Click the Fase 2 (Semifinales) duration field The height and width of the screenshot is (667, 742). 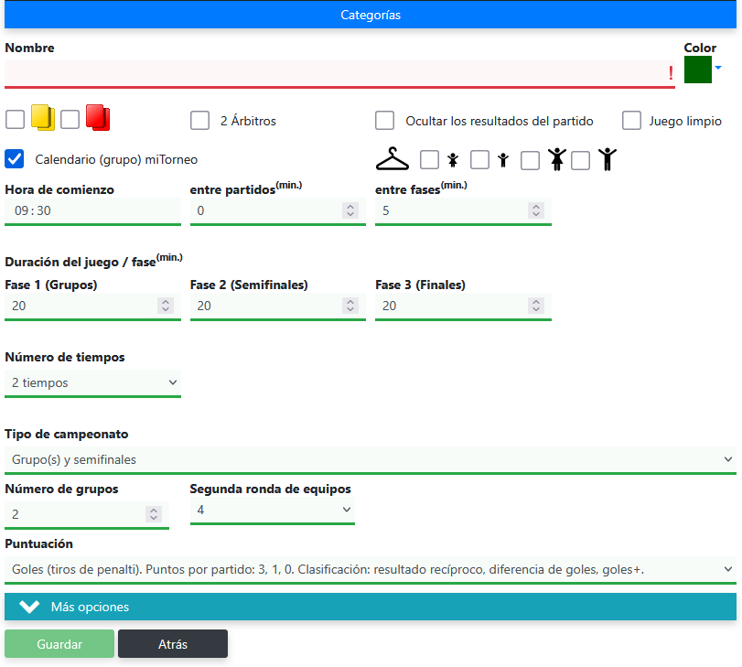pyautogui.click(x=278, y=307)
